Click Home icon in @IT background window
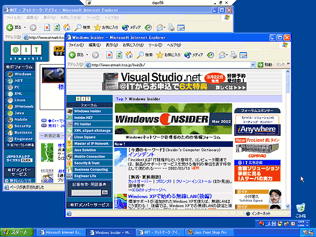Image resolution: width=316 pixels, height=237 pixels. click(67, 27)
